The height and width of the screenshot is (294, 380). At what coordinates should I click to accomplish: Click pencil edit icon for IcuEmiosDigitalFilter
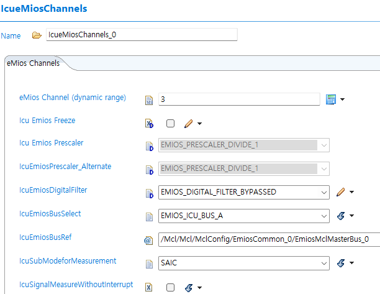(x=340, y=192)
